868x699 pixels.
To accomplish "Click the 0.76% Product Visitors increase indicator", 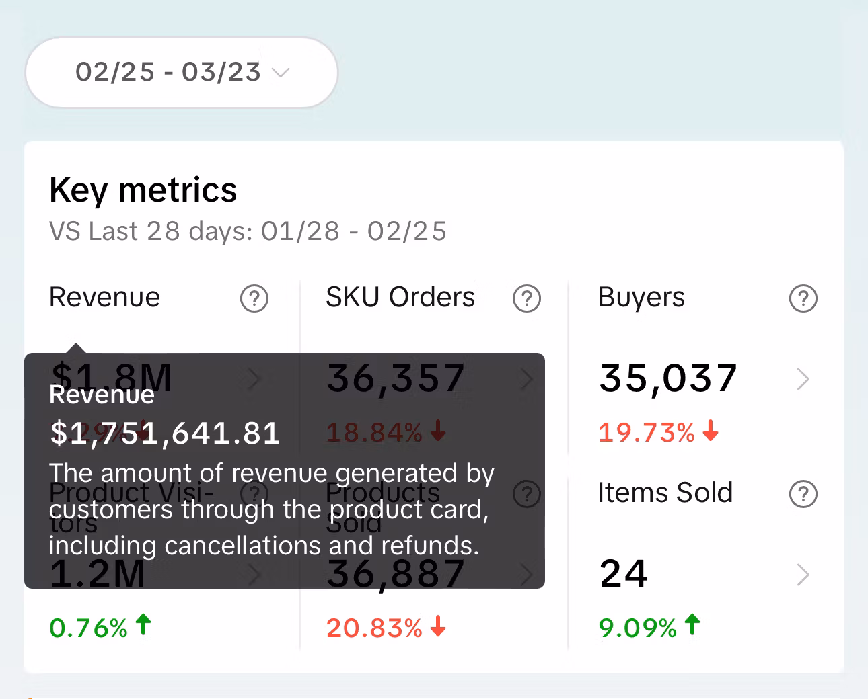I will coord(100,628).
